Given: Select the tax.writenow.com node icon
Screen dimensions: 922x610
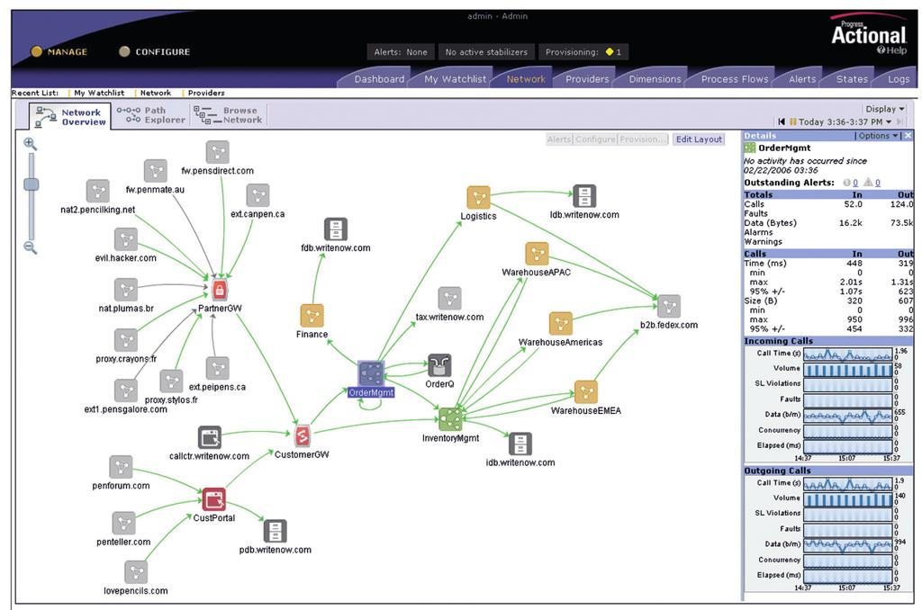Looking at the screenshot, I should click(x=450, y=299).
